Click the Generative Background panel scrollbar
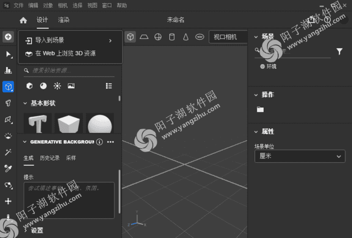Screen dimensions: 352x238 pyautogui.click(x=119, y=191)
